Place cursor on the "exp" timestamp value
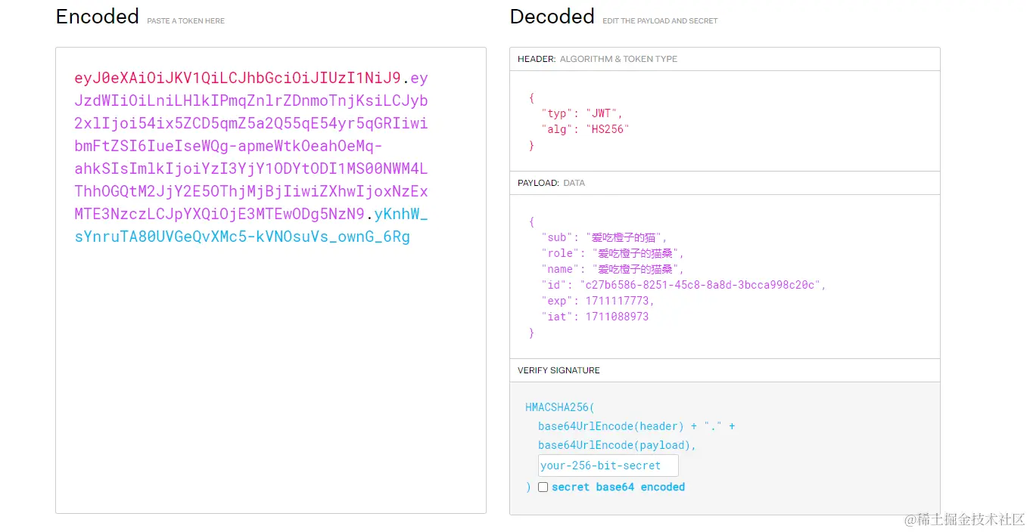This screenshot has height=532, width=1030. click(618, 301)
